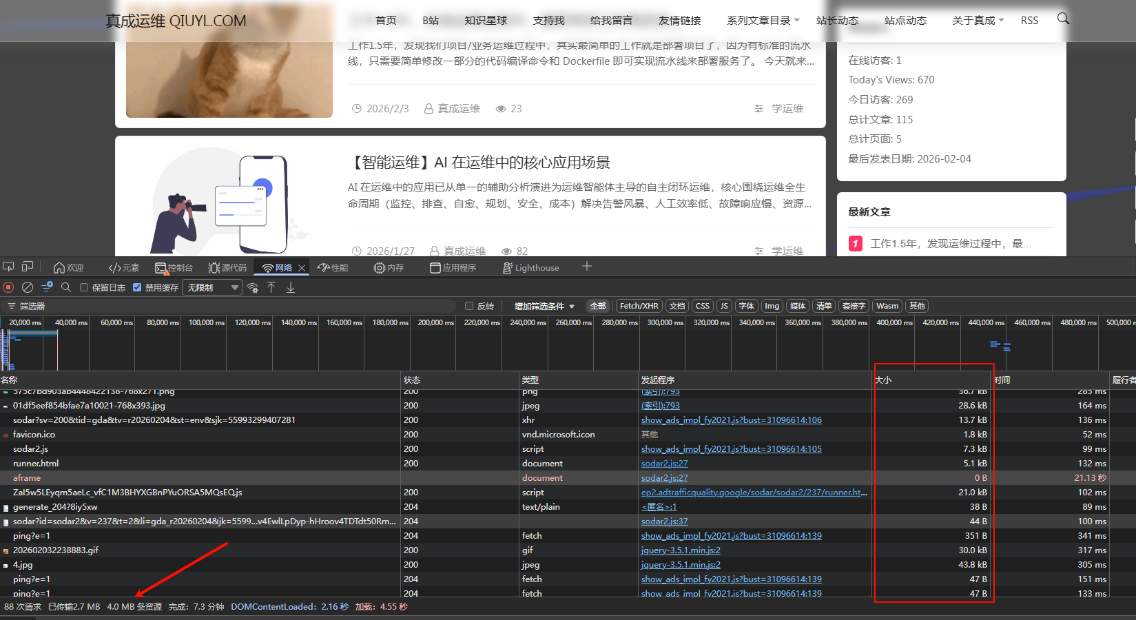Screen dimensions: 1136x620
Task: Select the inspect element cursor tool in DevTools
Action: (9, 267)
